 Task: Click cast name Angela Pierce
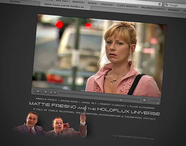[x=47, y=99]
